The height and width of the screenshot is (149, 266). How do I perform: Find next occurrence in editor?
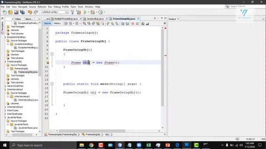(94, 24)
